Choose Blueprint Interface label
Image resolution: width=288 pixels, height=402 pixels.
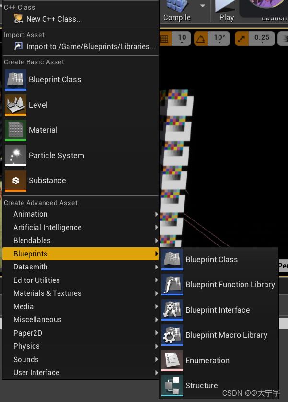(x=218, y=310)
